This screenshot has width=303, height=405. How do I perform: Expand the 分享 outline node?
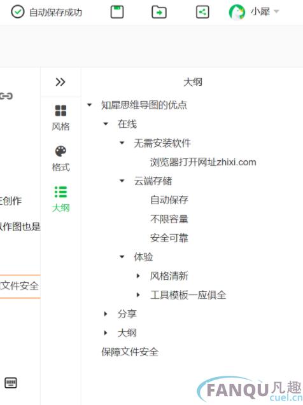coord(106,314)
